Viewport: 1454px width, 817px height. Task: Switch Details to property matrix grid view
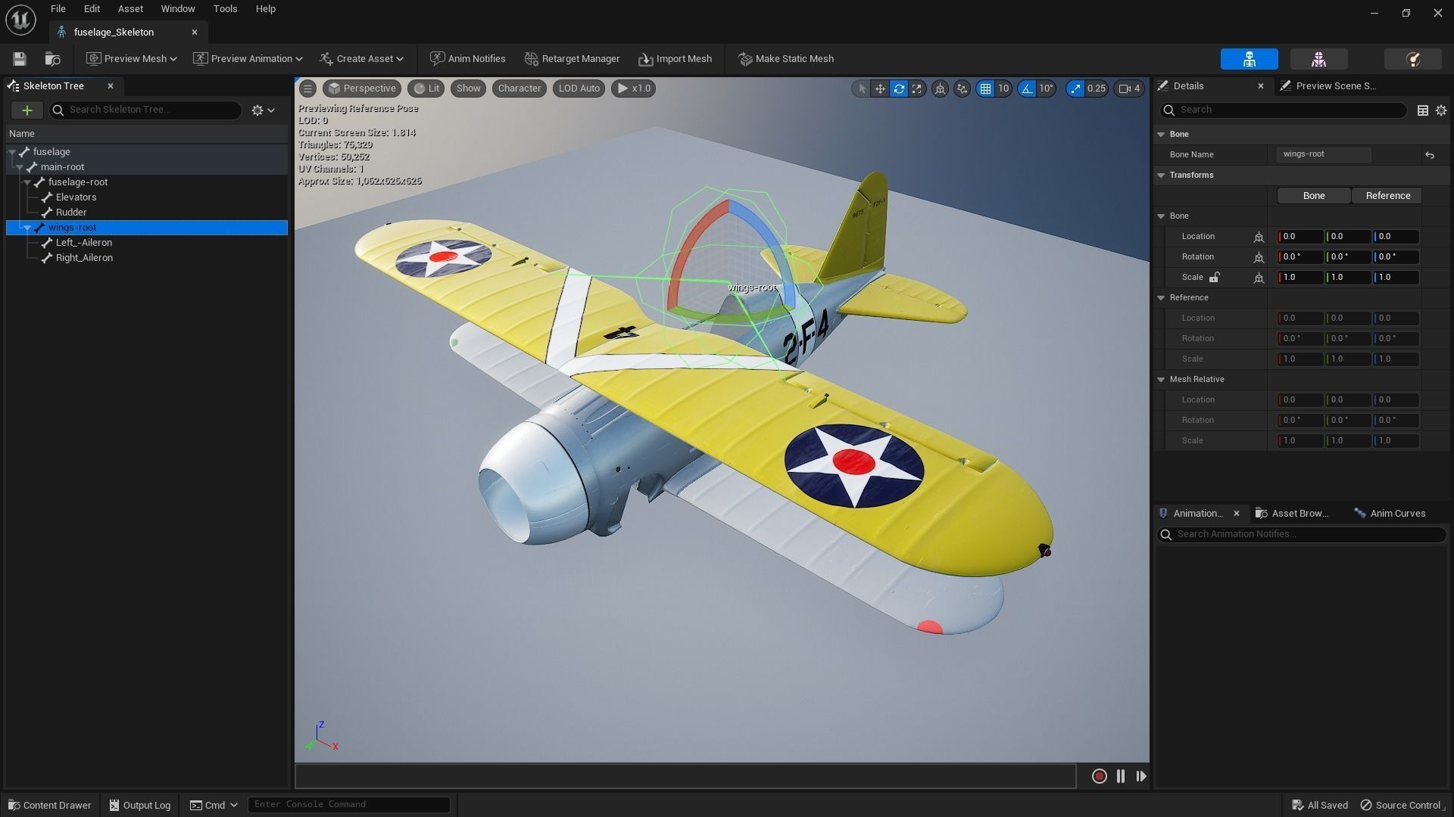(1423, 110)
